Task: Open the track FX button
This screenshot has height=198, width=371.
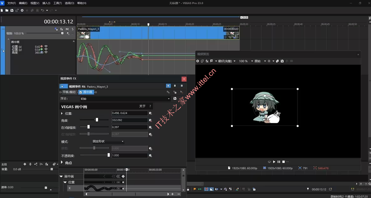Action: (62, 29)
